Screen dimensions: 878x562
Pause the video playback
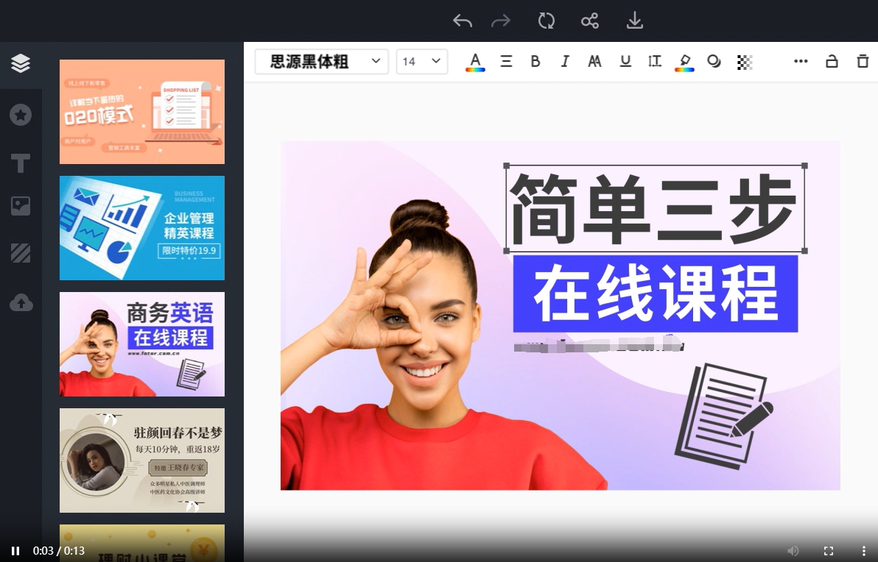(x=15, y=551)
